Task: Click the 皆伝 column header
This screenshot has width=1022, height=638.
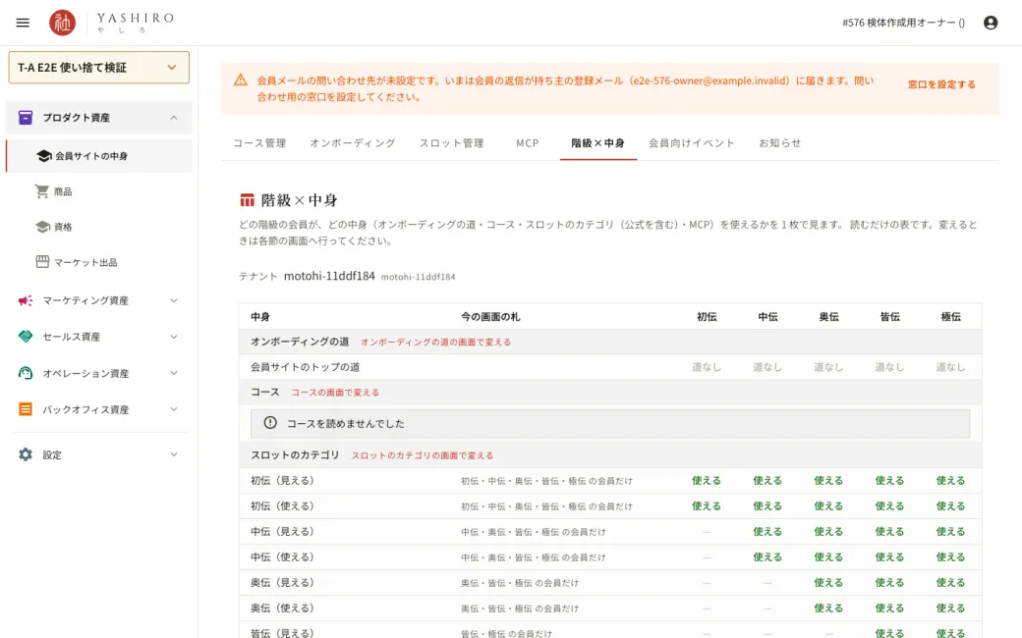Action: pyautogui.click(x=889, y=316)
